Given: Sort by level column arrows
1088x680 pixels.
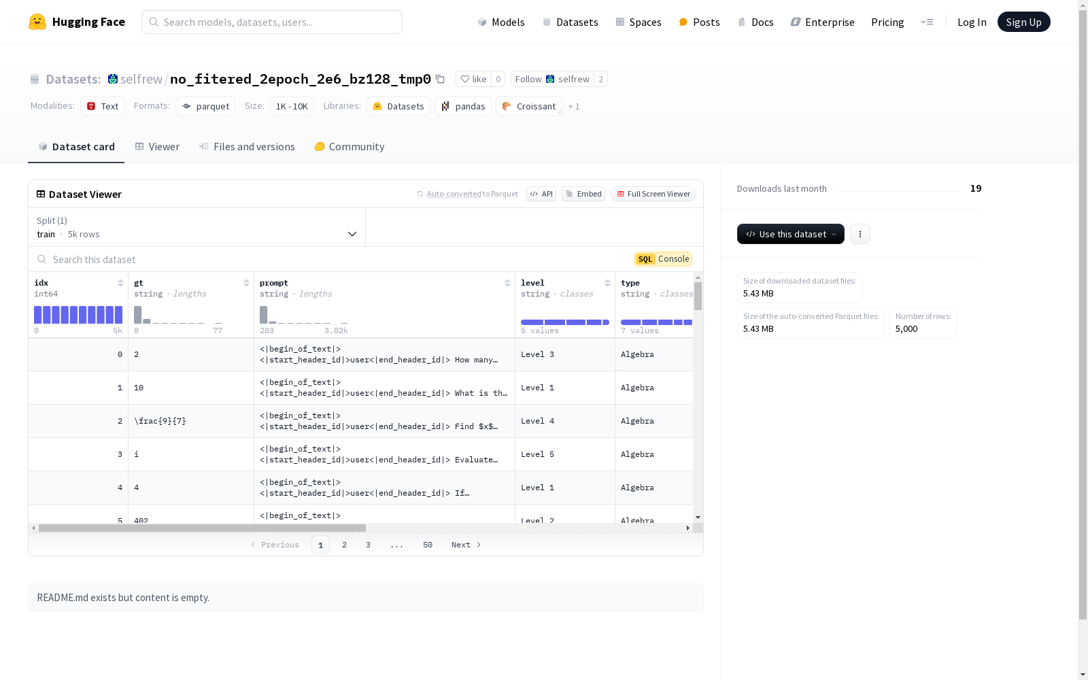Looking at the screenshot, I should click(x=607, y=283).
